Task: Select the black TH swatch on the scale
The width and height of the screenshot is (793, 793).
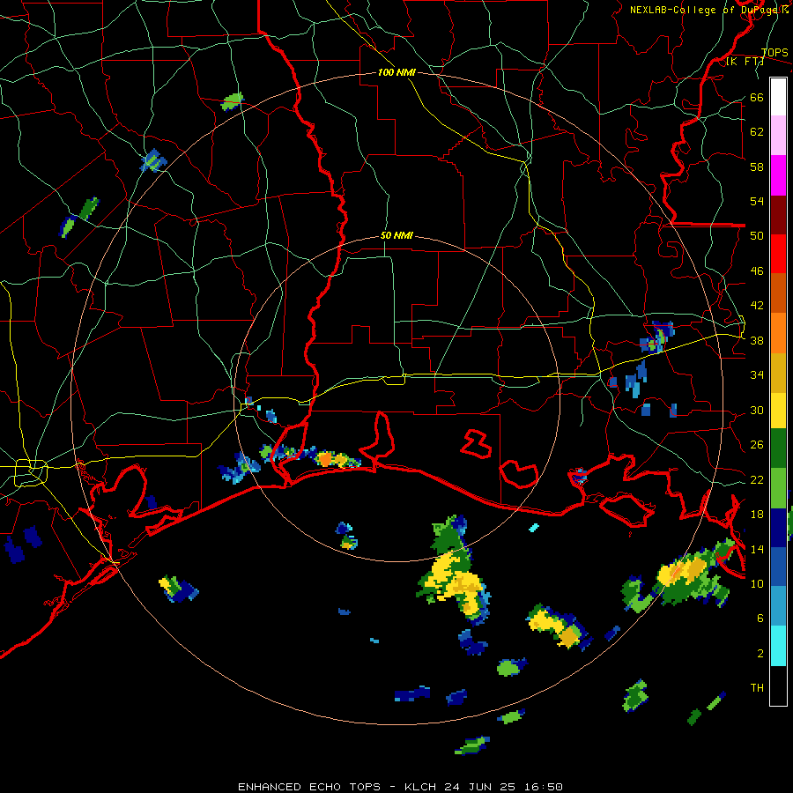Action: coord(778,685)
